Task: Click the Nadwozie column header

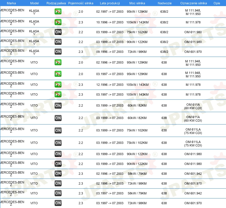Action: (x=165, y=3)
